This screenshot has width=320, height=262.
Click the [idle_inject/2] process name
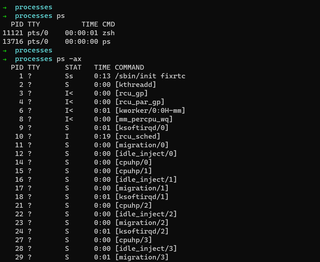click(146, 214)
